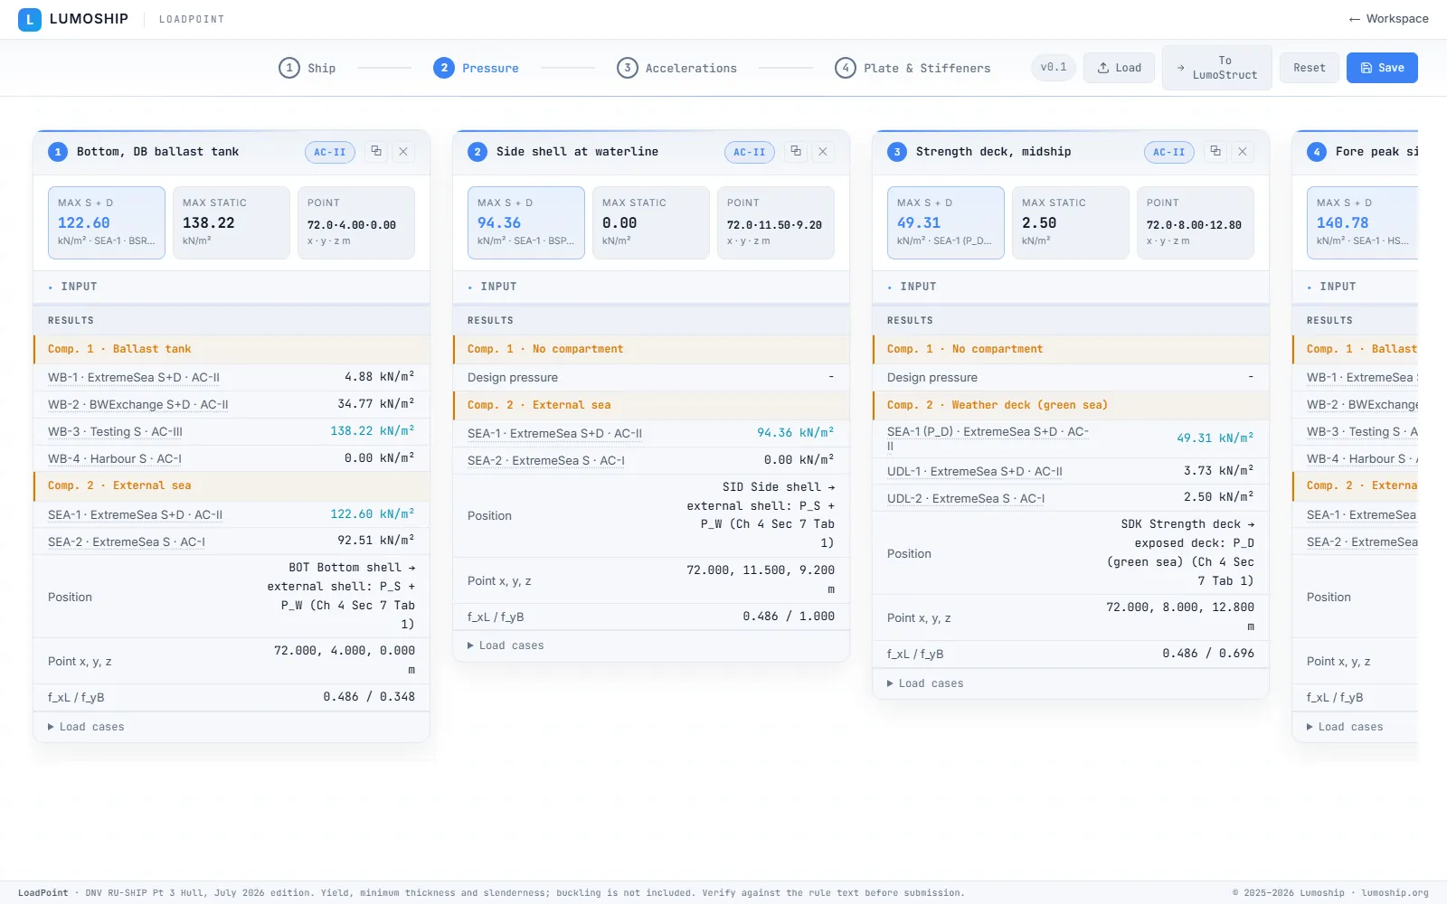Click AC-II badge on Side shell at waterline
The width and height of the screenshot is (1447, 904).
click(750, 152)
